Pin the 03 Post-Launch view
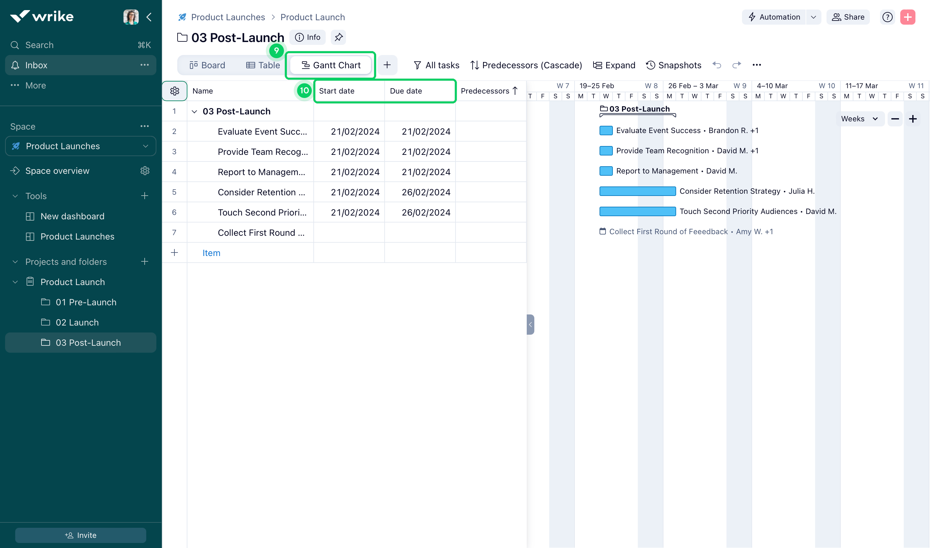The width and height of the screenshot is (930, 548). [x=338, y=37]
